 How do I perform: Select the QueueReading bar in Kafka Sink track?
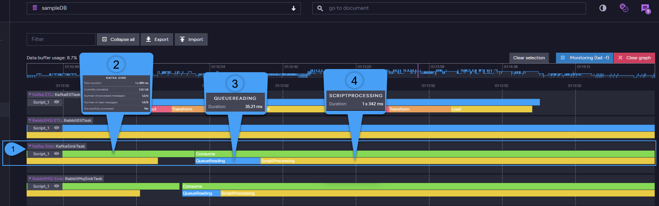[x=228, y=161]
